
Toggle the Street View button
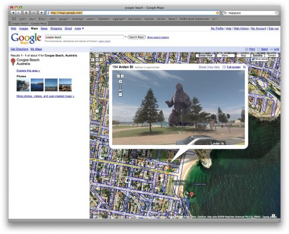pos(205,55)
